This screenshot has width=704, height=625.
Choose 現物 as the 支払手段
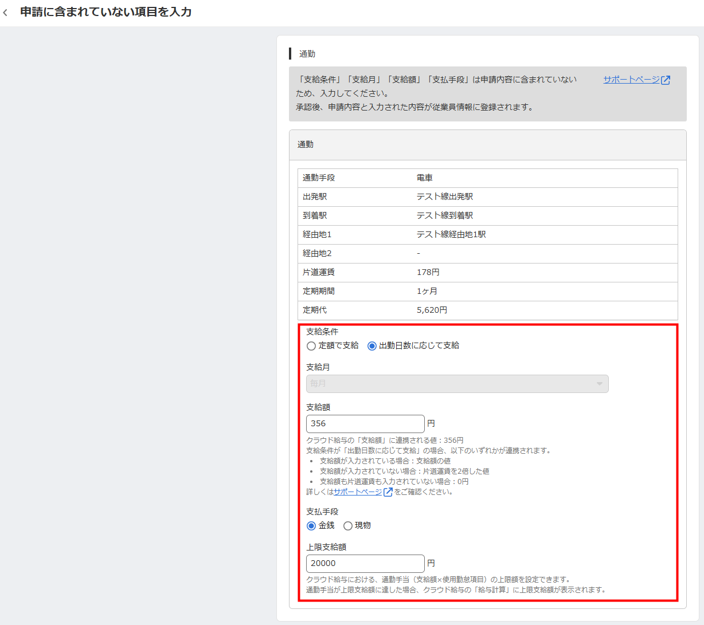tap(348, 526)
